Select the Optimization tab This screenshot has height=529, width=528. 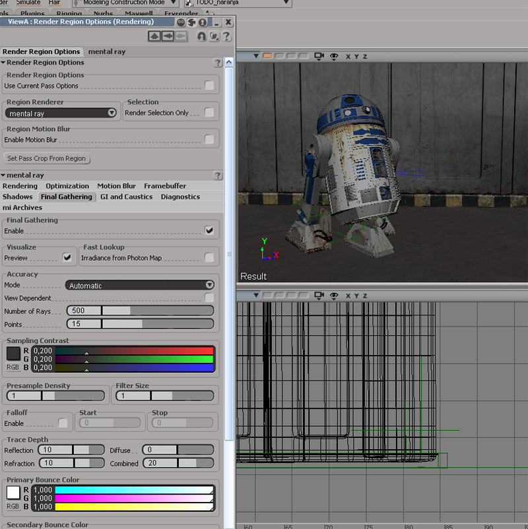click(67, 186)
